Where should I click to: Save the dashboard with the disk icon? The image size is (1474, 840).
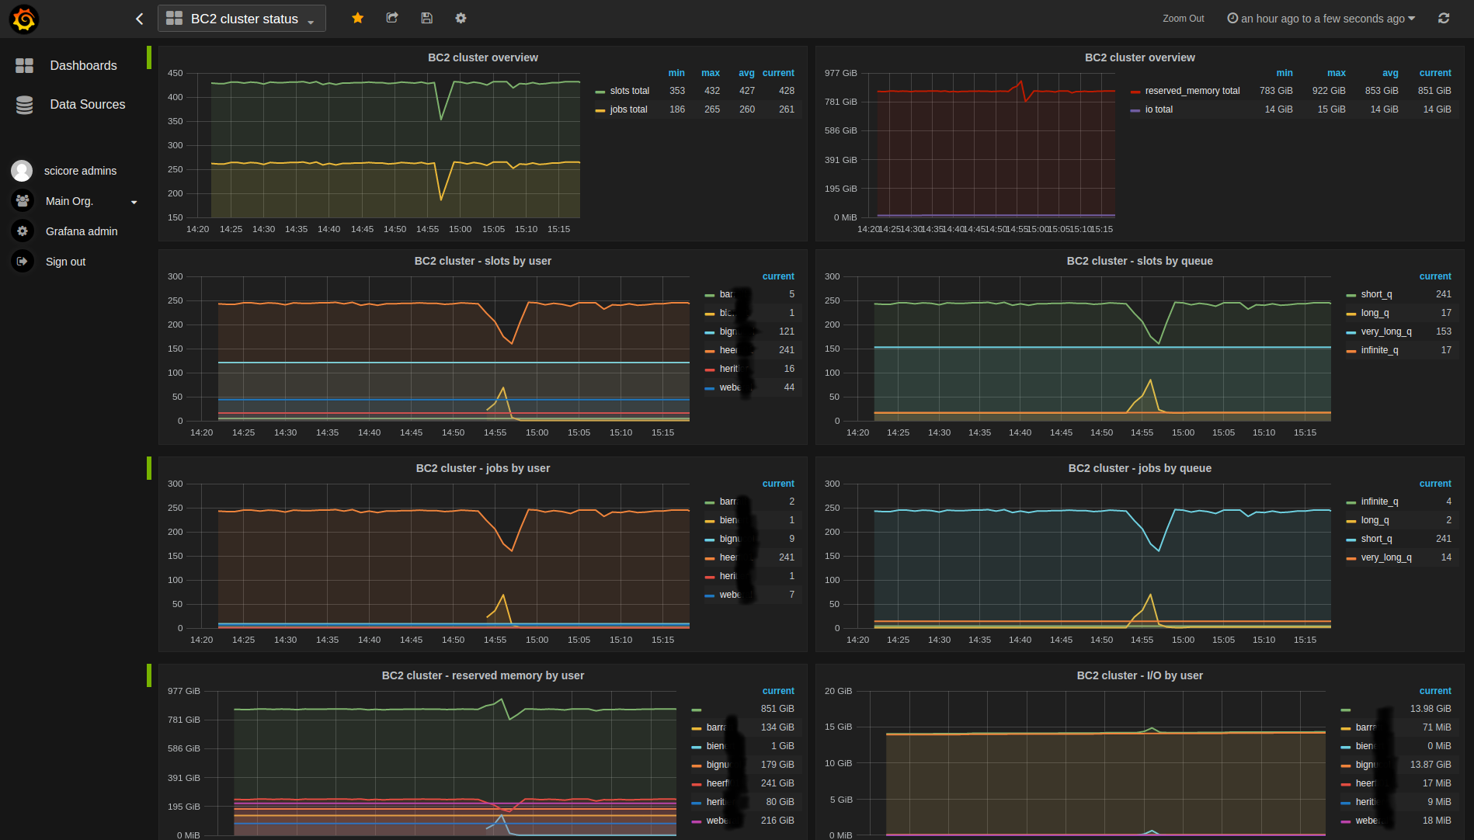point(426,18)
